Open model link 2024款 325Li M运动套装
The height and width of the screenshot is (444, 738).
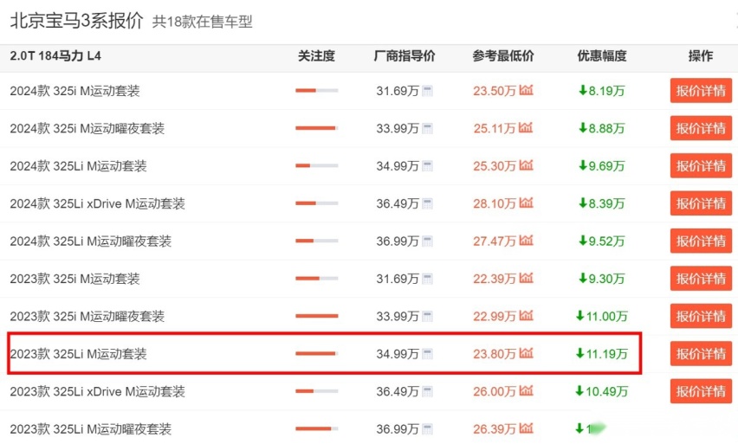(78, 166)
